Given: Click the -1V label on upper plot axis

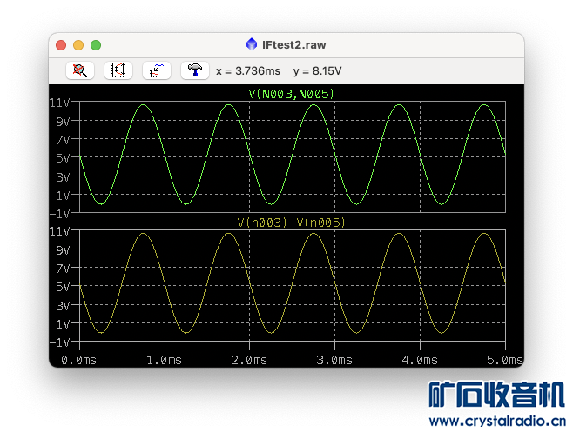Looking at the screenshot, I should (x=59, y=214).
